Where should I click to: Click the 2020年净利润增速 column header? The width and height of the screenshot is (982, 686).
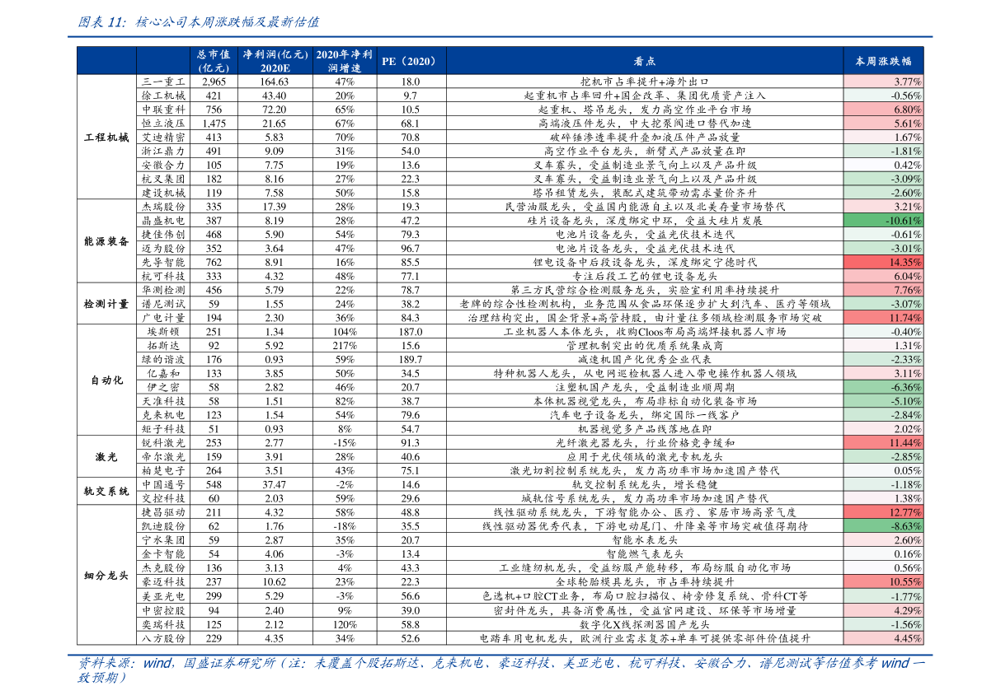point(345,61)
